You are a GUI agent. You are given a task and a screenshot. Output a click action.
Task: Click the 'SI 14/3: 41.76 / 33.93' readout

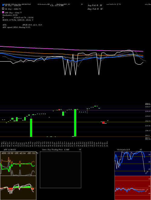24,18
